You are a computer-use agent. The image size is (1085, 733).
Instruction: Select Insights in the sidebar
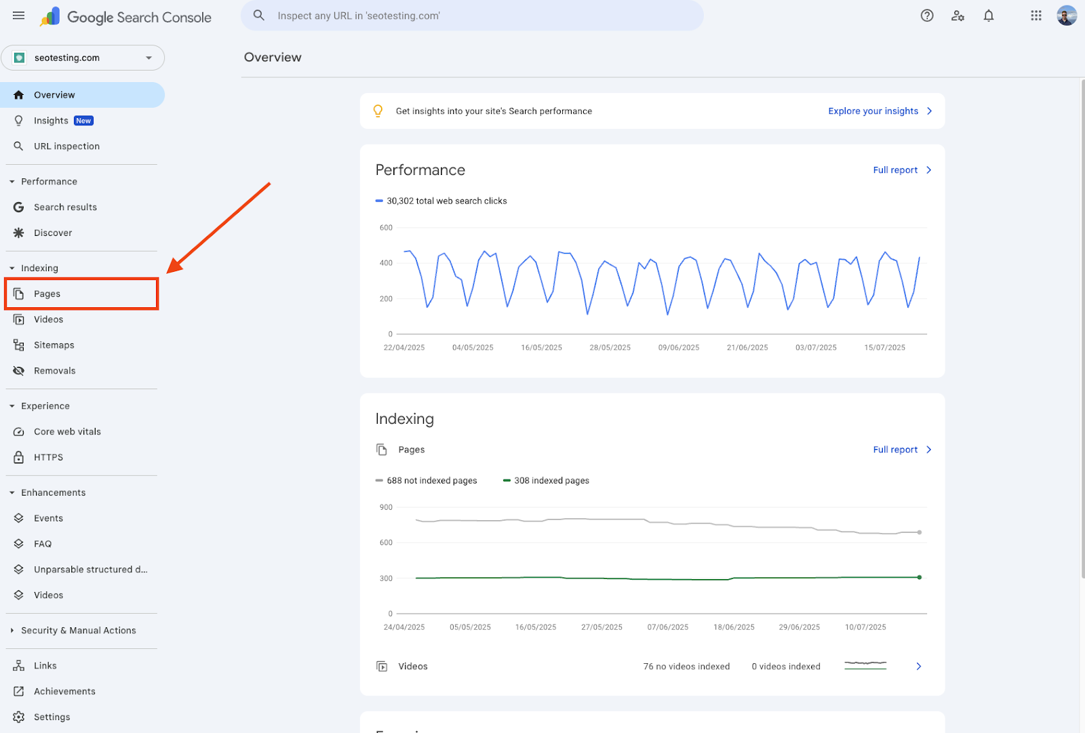coord(51,120)
